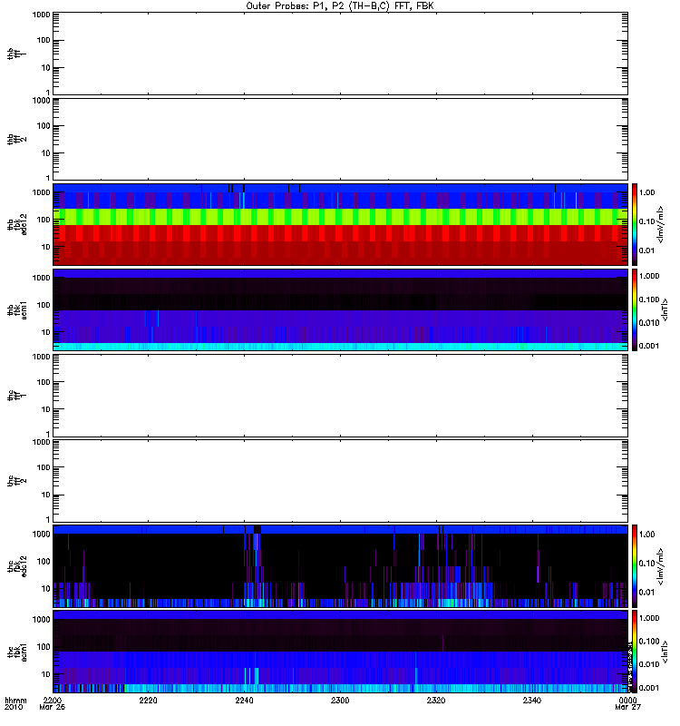Viewport: 680px width, 726px height.
Task: Click the empty thc fff 1 panel
Action: point(340,396)
